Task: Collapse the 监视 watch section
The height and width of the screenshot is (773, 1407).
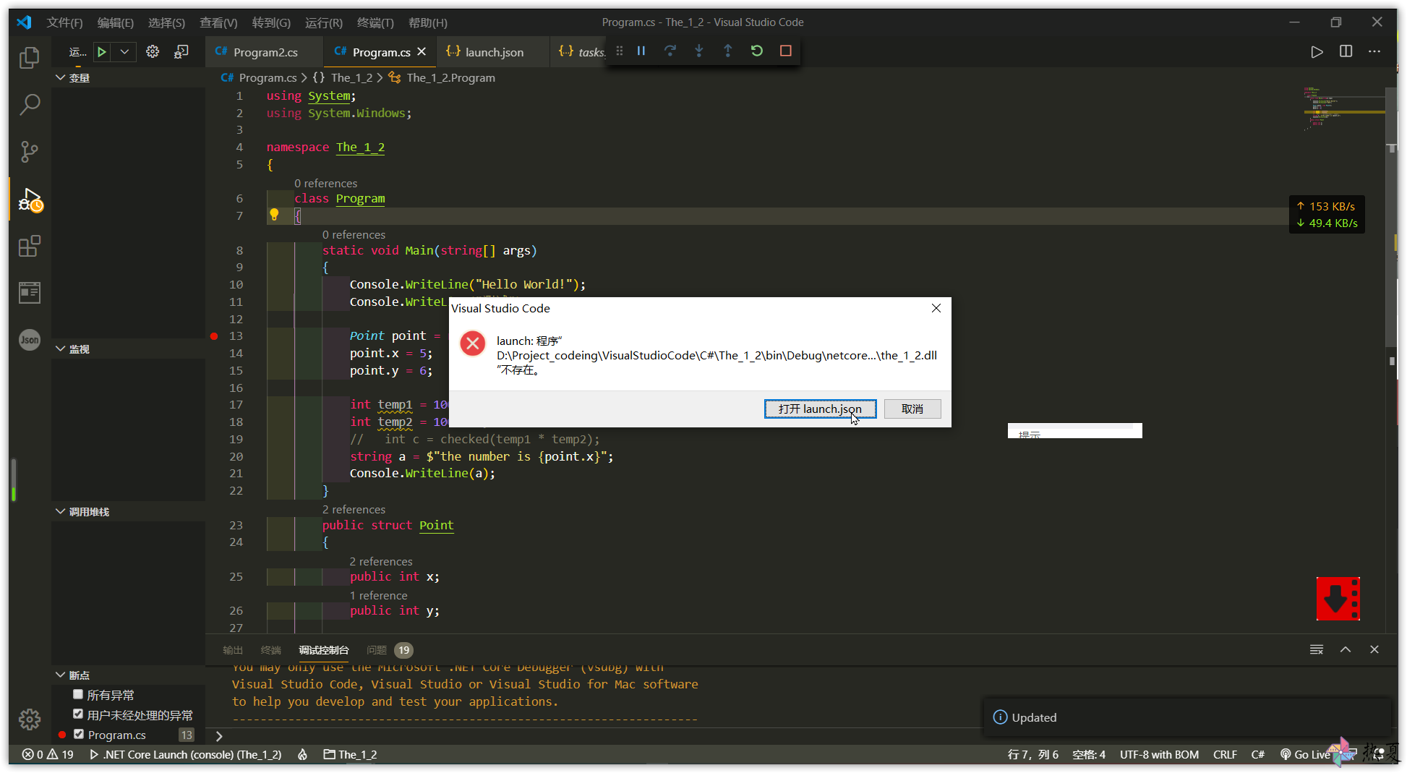Action: 61,349
